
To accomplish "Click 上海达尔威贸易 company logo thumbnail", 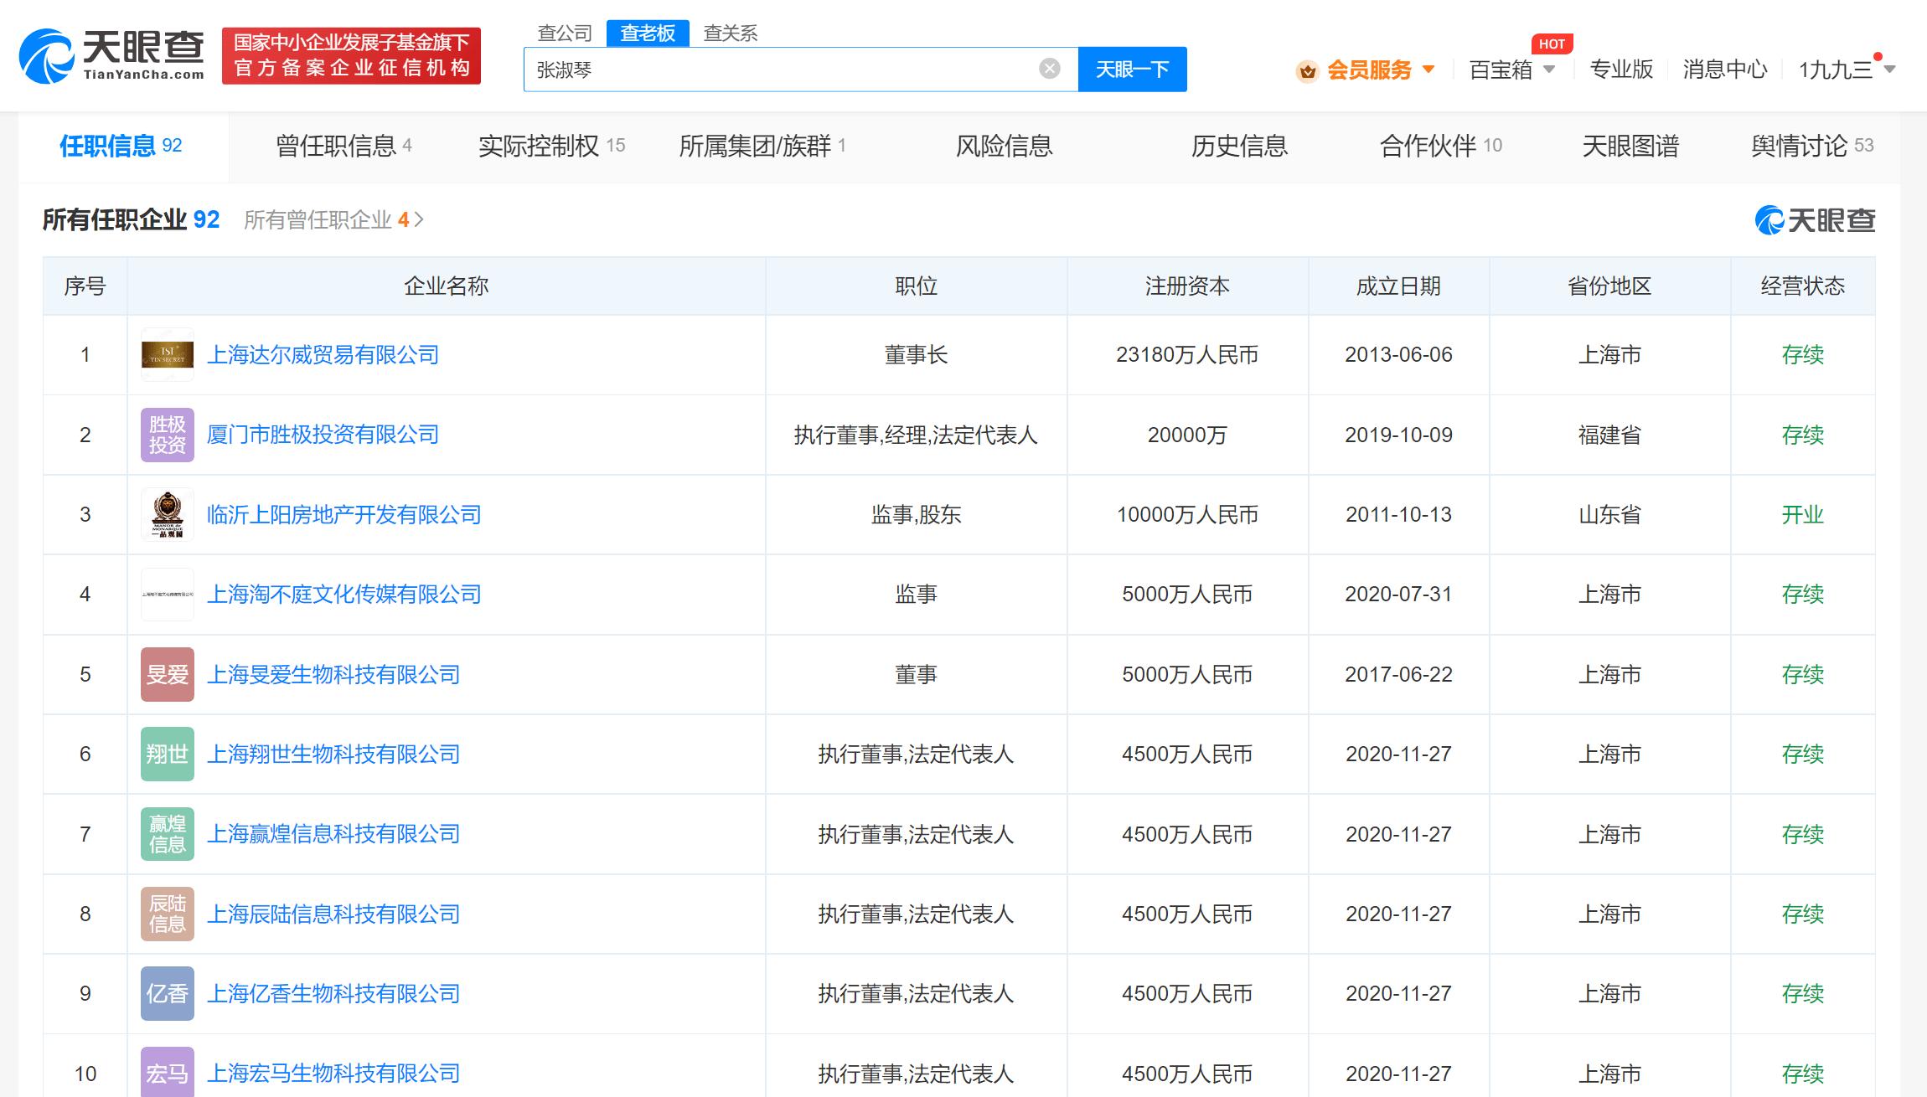I will [167, 354].
